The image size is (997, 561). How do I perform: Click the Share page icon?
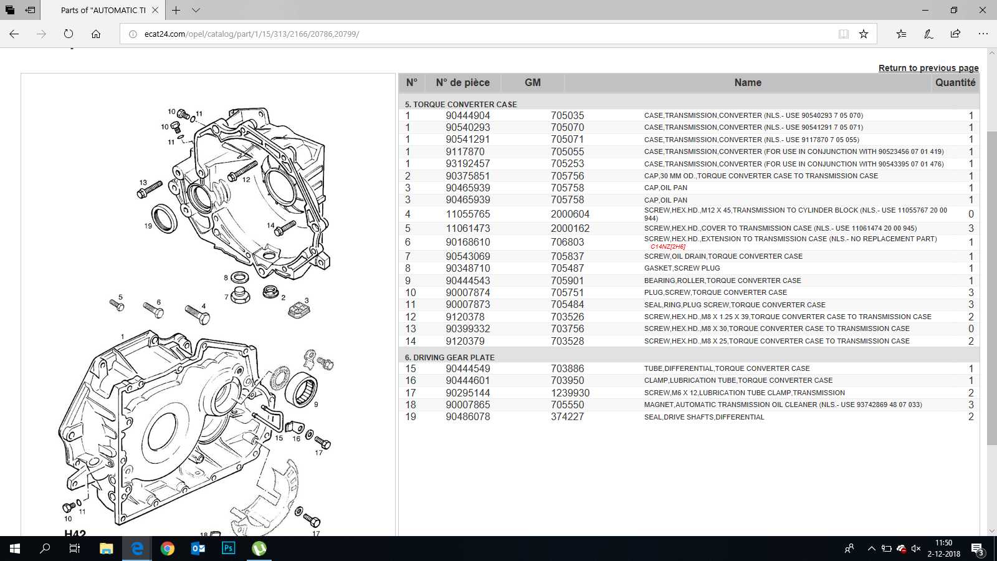955,34
